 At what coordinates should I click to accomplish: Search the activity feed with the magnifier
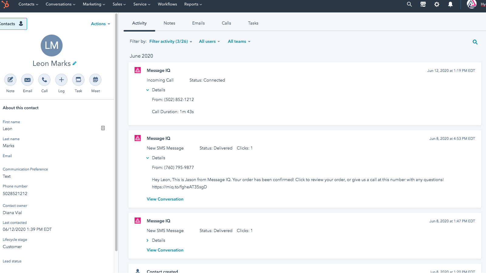pyautogui.click(x=475, y=42)
